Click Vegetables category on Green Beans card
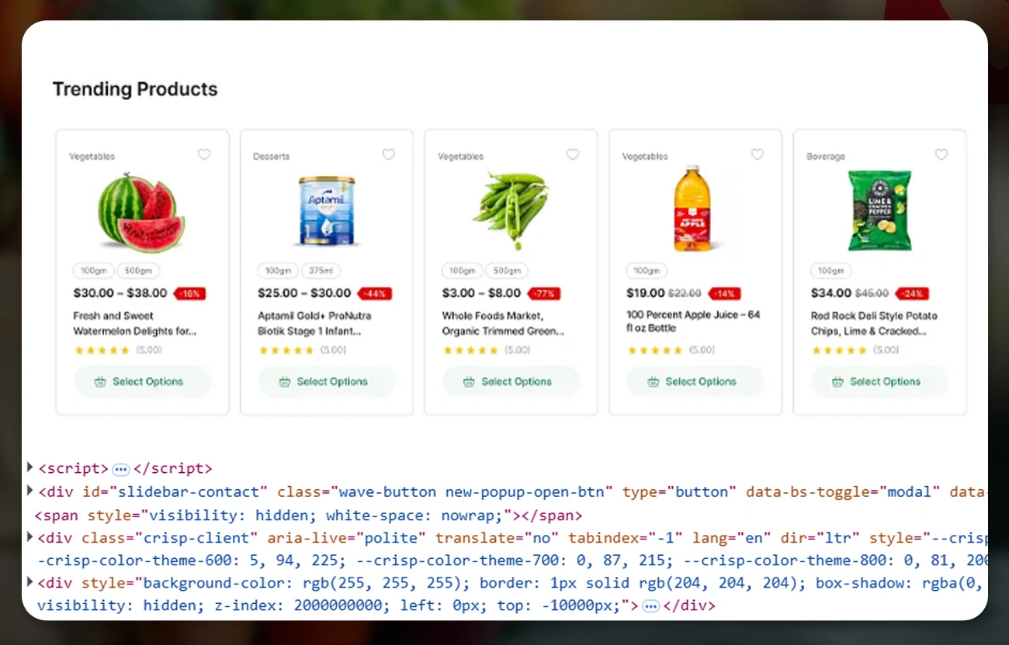The width and height of the screenshot is (1009, 645). coord(461,157)
